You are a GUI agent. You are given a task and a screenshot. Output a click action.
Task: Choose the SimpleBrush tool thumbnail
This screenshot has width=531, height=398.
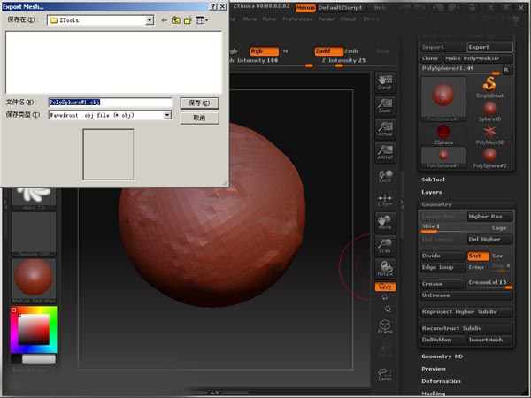489,88
